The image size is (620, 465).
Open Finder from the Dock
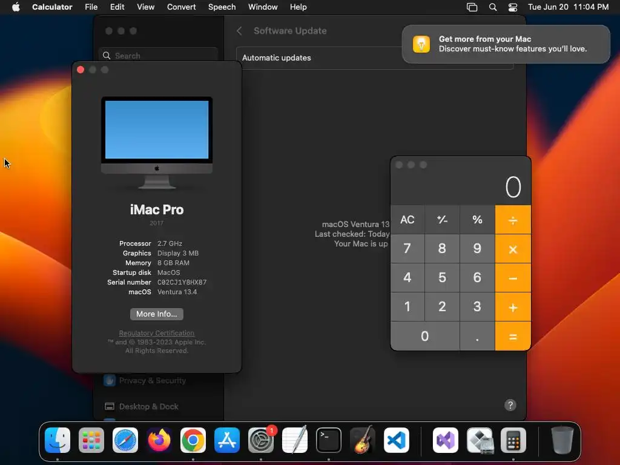click(x=58, y=440)
